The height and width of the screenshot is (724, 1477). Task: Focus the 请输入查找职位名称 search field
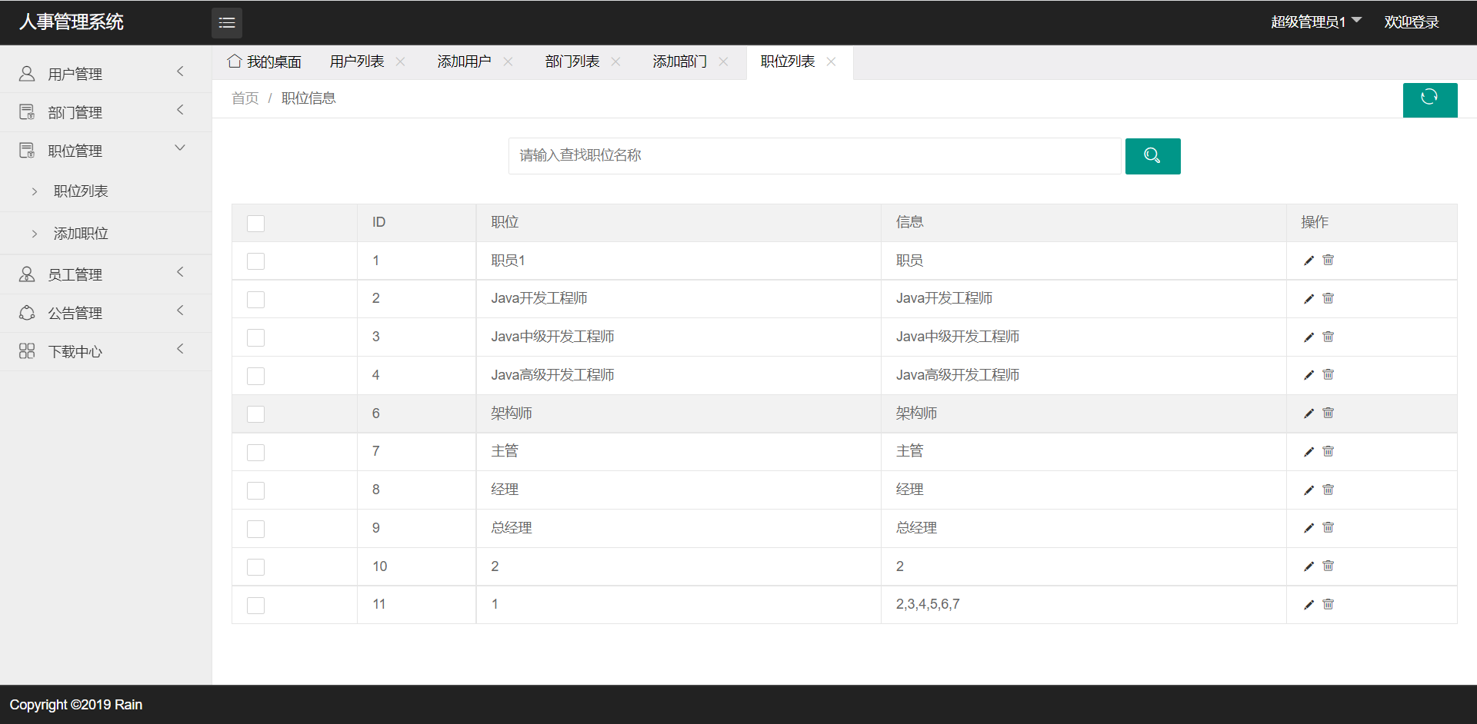pyautogui.click(x=814, y=156)
